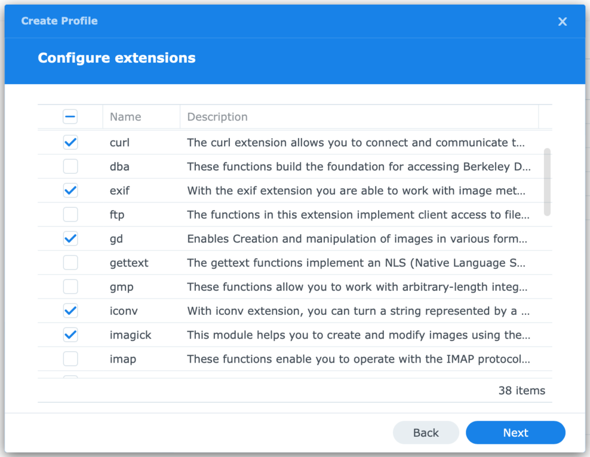This screenshot has height=457, width=590.
Task: Enable the dba extension
Action: 70,166
